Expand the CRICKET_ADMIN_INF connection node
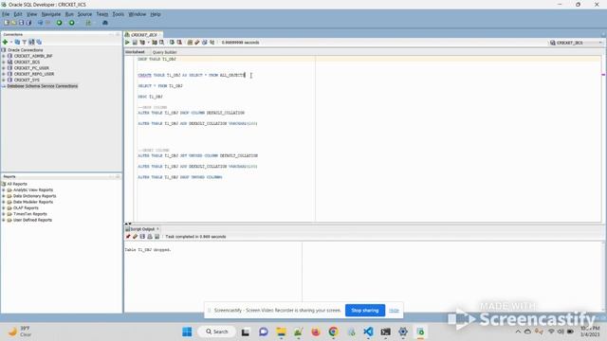The image size is (607, 341). tap(4, 56)
